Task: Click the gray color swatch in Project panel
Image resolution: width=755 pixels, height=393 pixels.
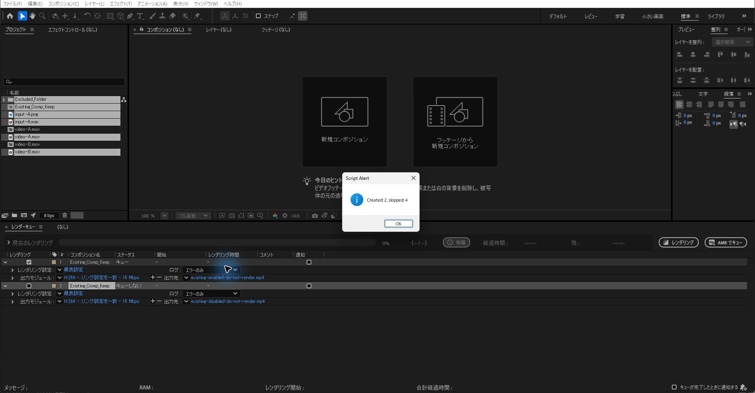Action: click(x=77, y=215)
